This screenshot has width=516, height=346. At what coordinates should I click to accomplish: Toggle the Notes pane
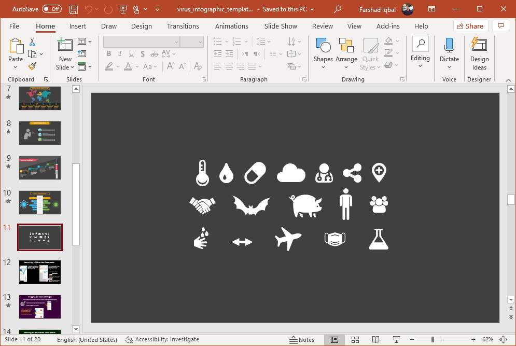(x=302, y=340)
